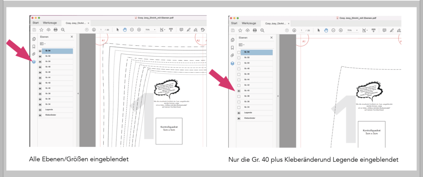Click the zoom-in plus icon in left window

pos(139,30)
